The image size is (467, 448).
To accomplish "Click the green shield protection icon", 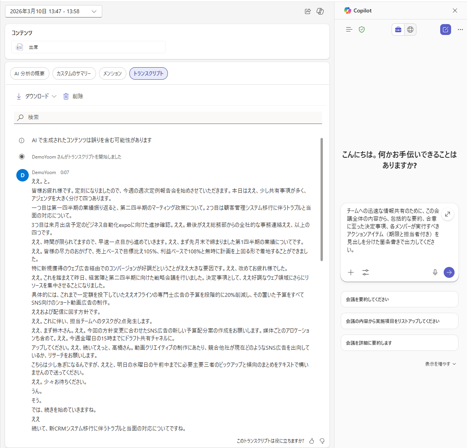I will pyautogui.click(x=362, y=30).
